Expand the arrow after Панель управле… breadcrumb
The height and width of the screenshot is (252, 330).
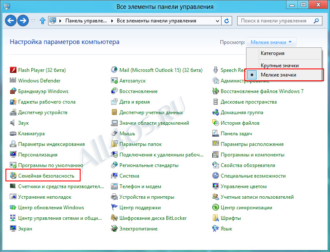point(112,21)
